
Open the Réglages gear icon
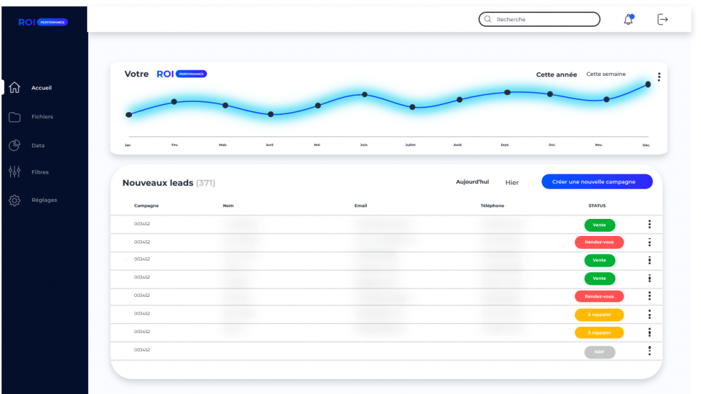14,200
